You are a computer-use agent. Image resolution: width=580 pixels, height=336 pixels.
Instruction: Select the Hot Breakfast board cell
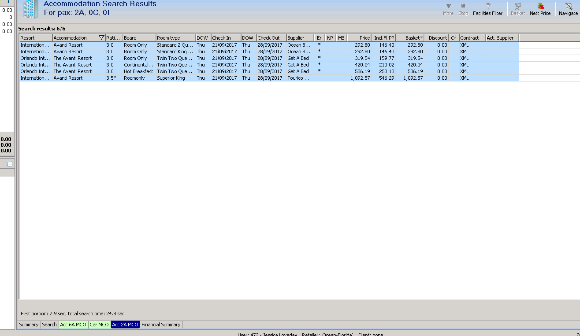coord(140,71)
